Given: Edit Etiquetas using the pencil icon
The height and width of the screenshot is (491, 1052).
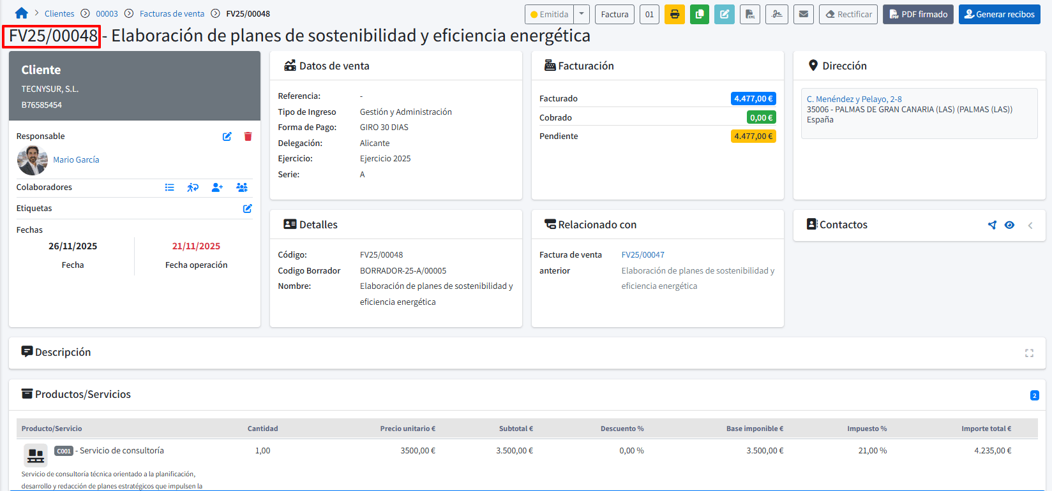Looking at the screenshot, I should (x=248, y=209).
